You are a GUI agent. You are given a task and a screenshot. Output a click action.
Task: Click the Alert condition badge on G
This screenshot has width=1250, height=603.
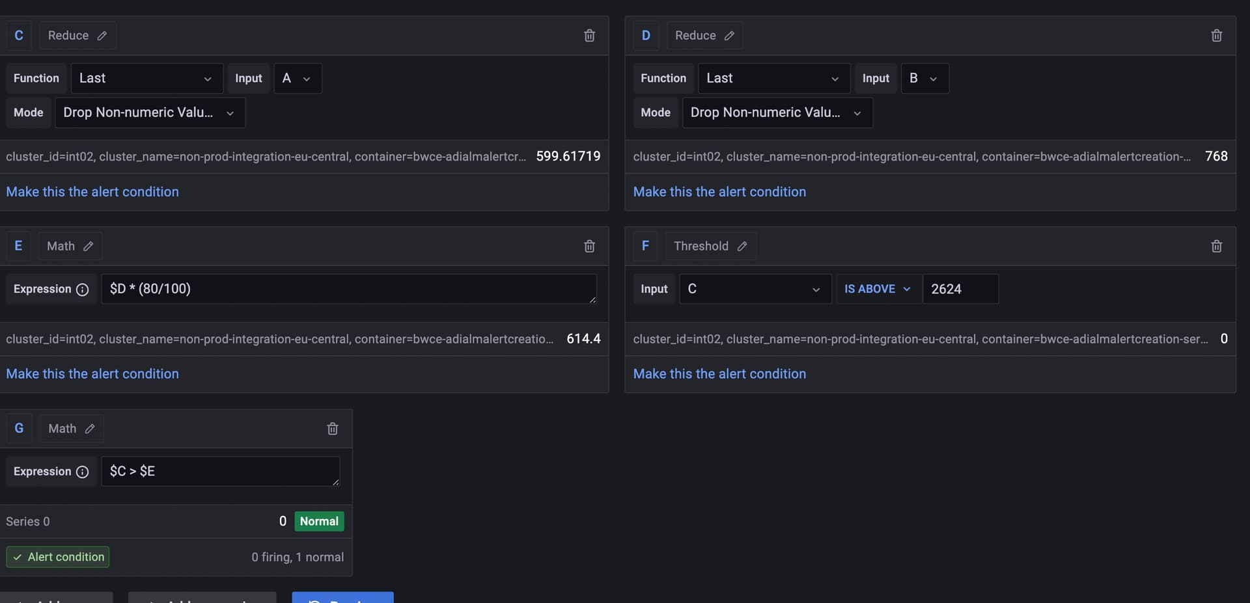click(x=58, y=557)
